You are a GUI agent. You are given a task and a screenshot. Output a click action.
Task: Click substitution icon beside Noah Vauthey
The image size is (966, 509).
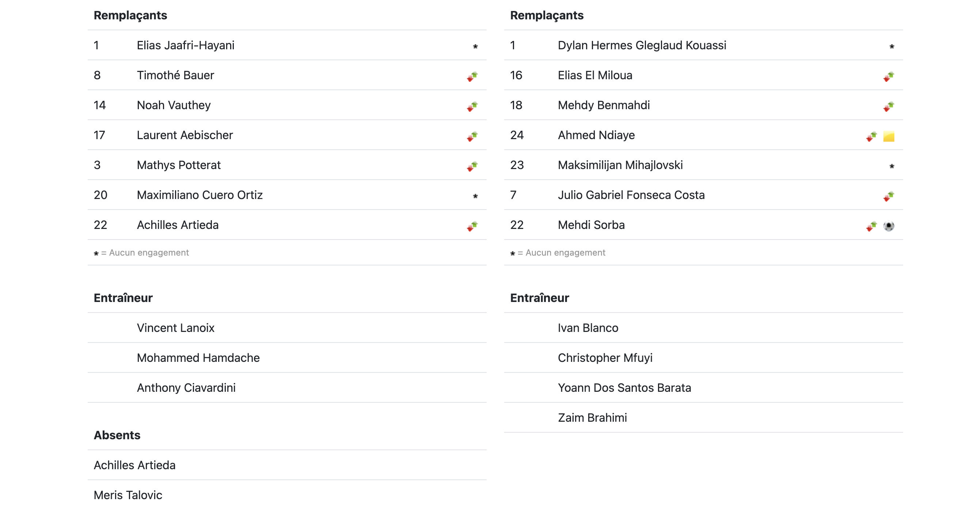click(x=472, y=107)
